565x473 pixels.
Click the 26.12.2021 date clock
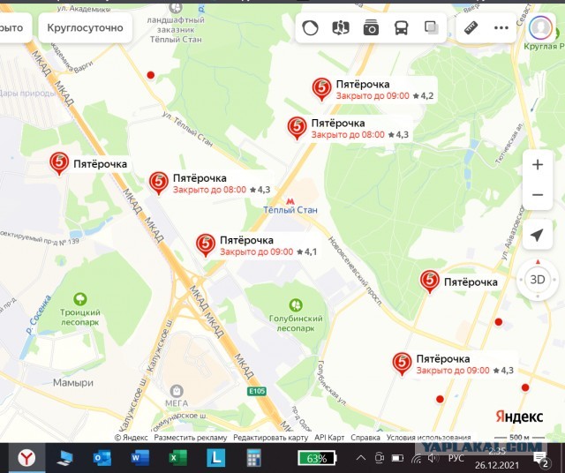[497, 465]
